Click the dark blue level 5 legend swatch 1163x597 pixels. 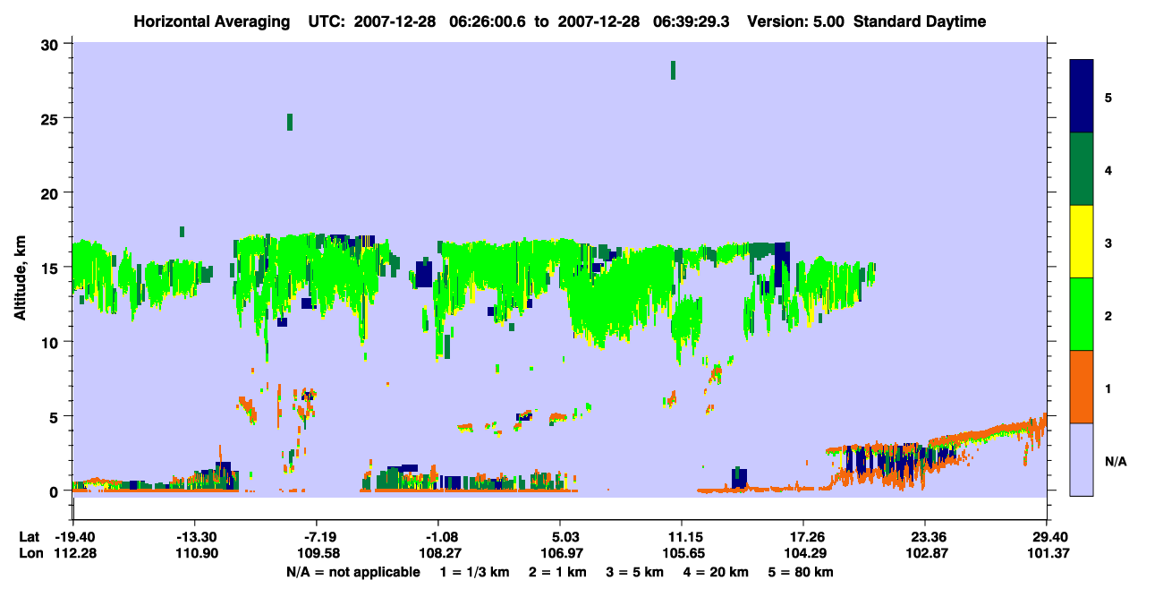pyautogui.click(x=1082, y=97)
